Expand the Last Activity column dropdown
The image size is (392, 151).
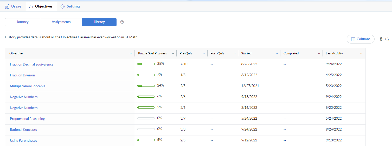click(361, 54)
